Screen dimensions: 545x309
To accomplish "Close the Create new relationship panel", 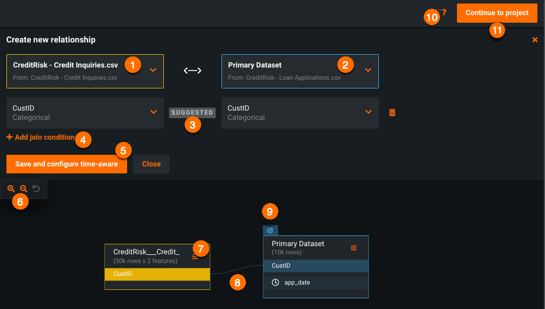I will pos(535,40).
